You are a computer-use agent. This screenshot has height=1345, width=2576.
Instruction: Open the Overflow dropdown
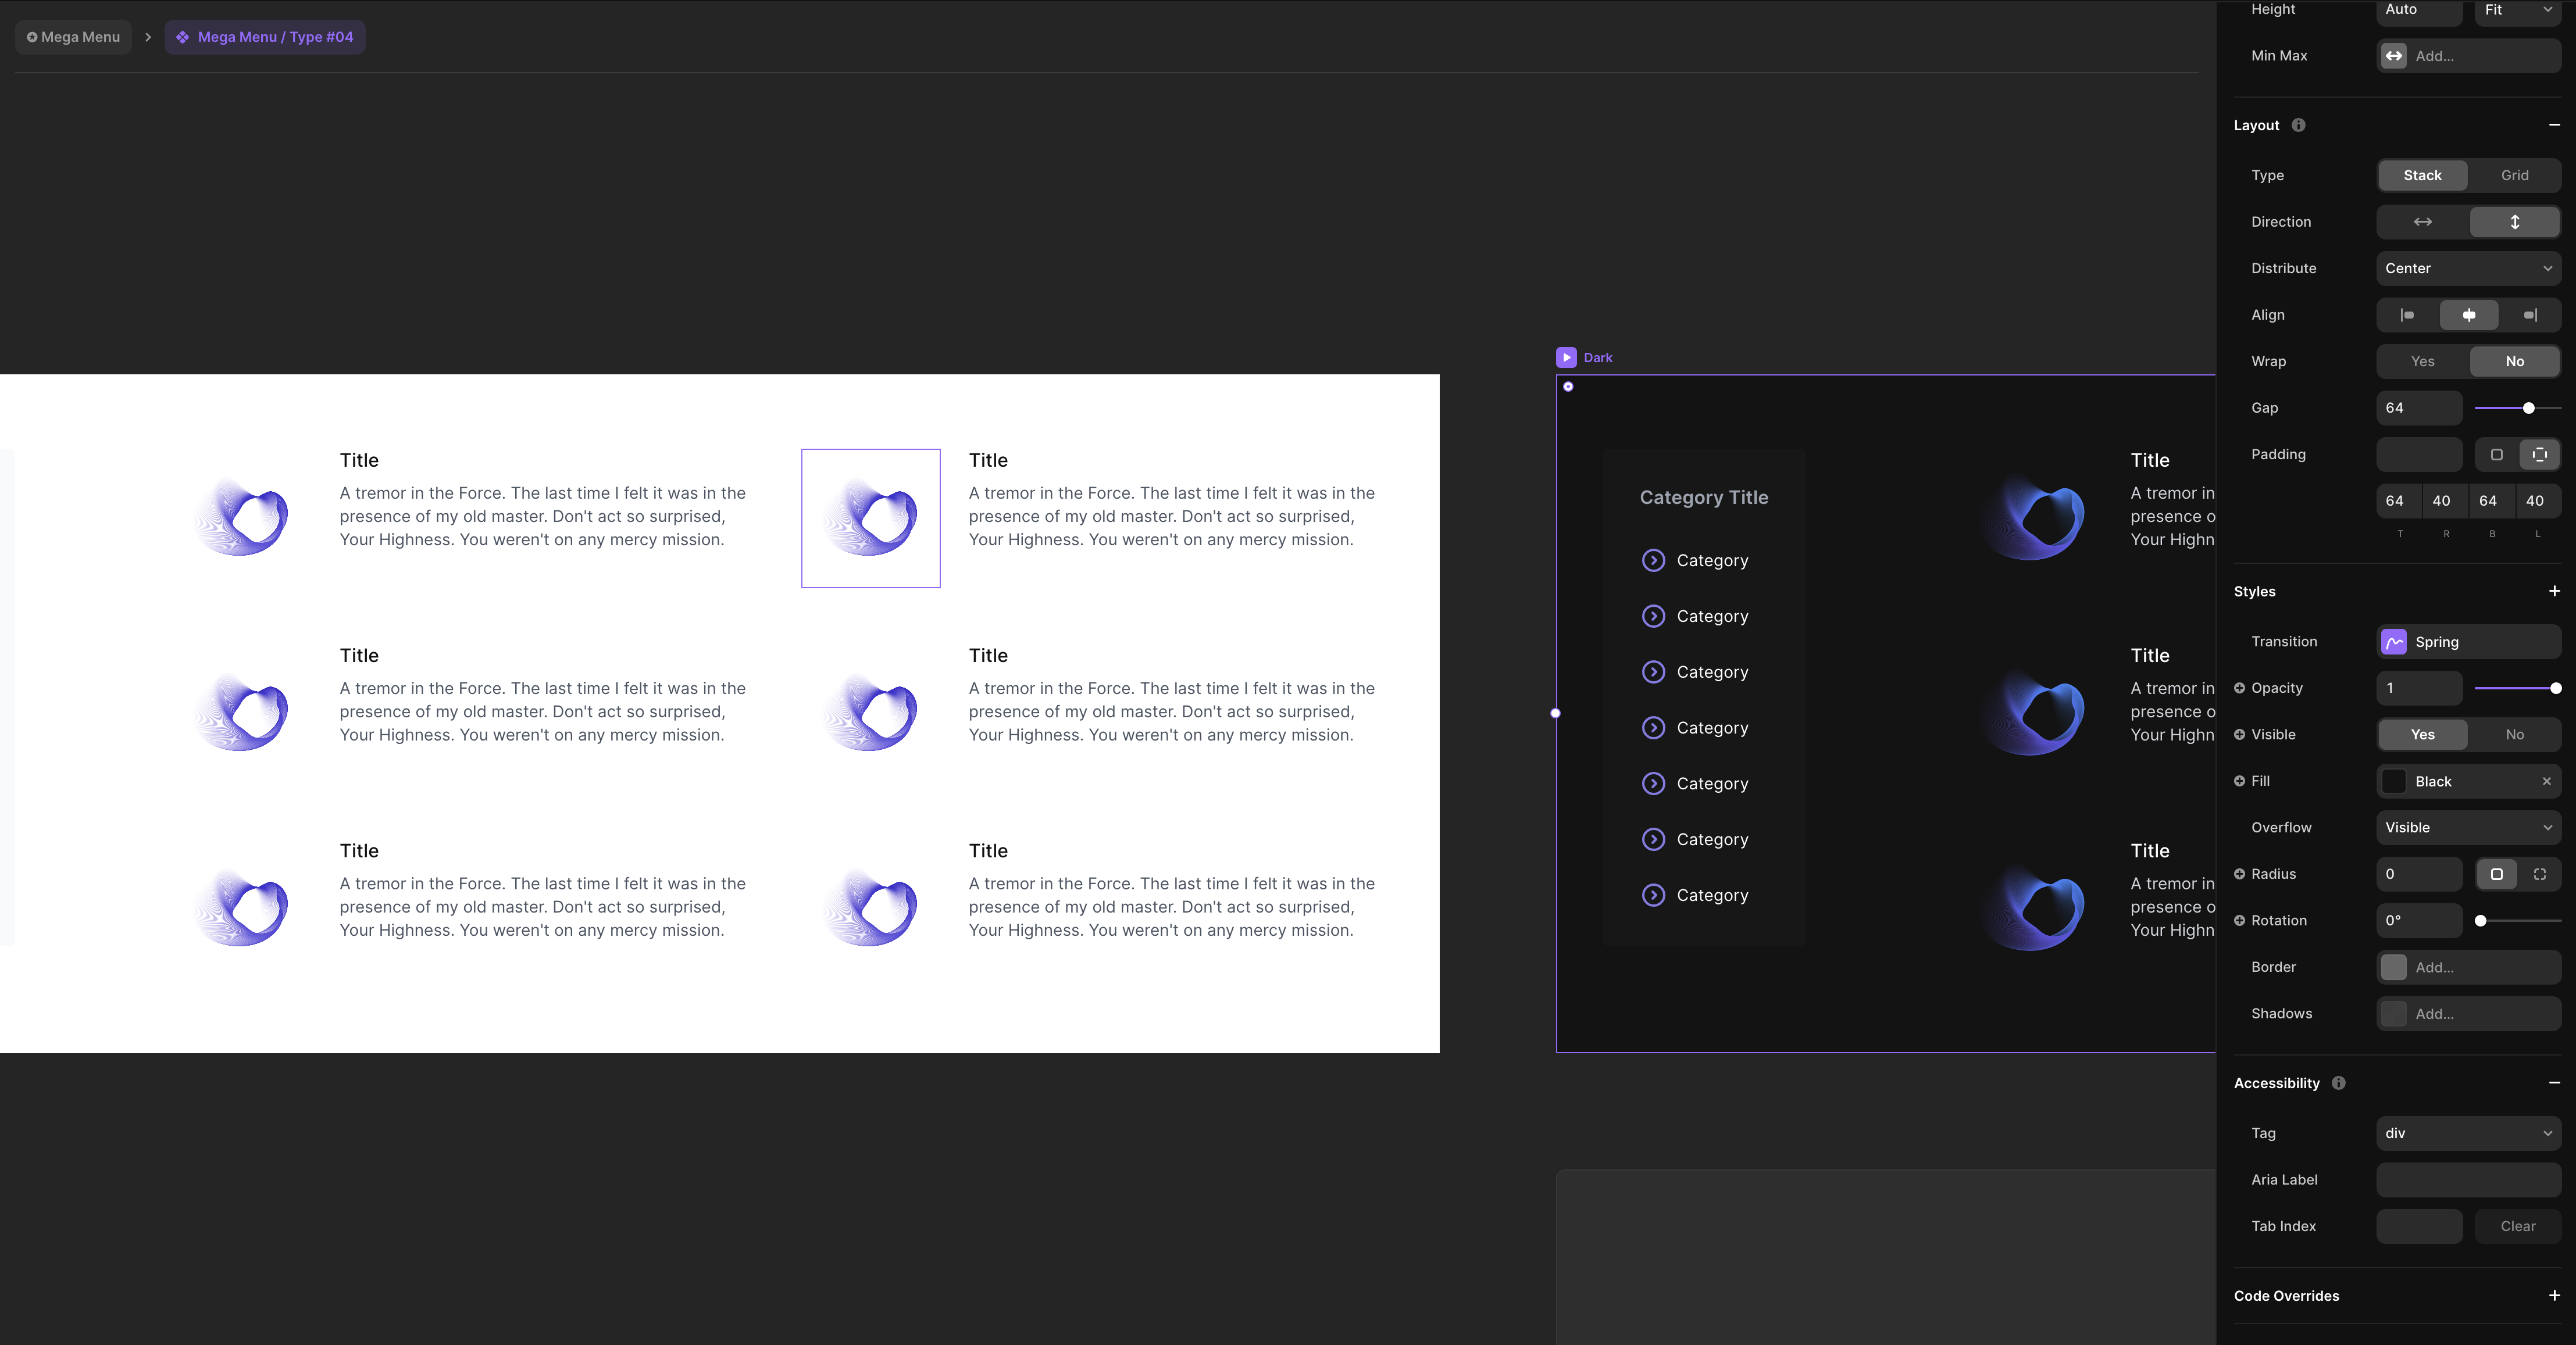click(x=2468, y=827)
